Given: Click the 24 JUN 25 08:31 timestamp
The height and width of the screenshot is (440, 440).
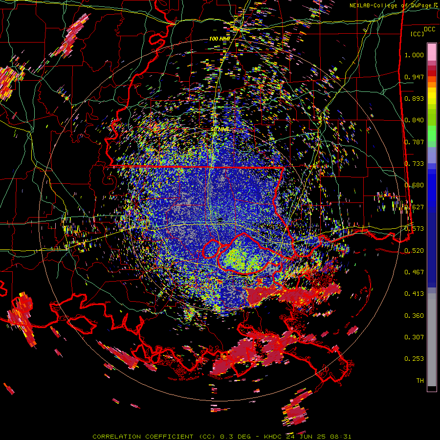Looking at the screenshot, I should pyautogui.click(x=318, y=437).
